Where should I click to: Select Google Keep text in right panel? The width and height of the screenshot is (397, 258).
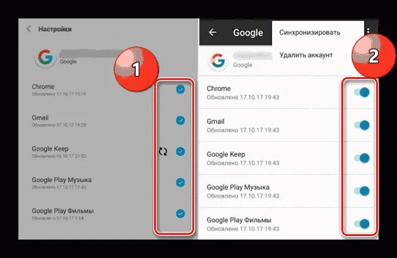click(226, 154)
